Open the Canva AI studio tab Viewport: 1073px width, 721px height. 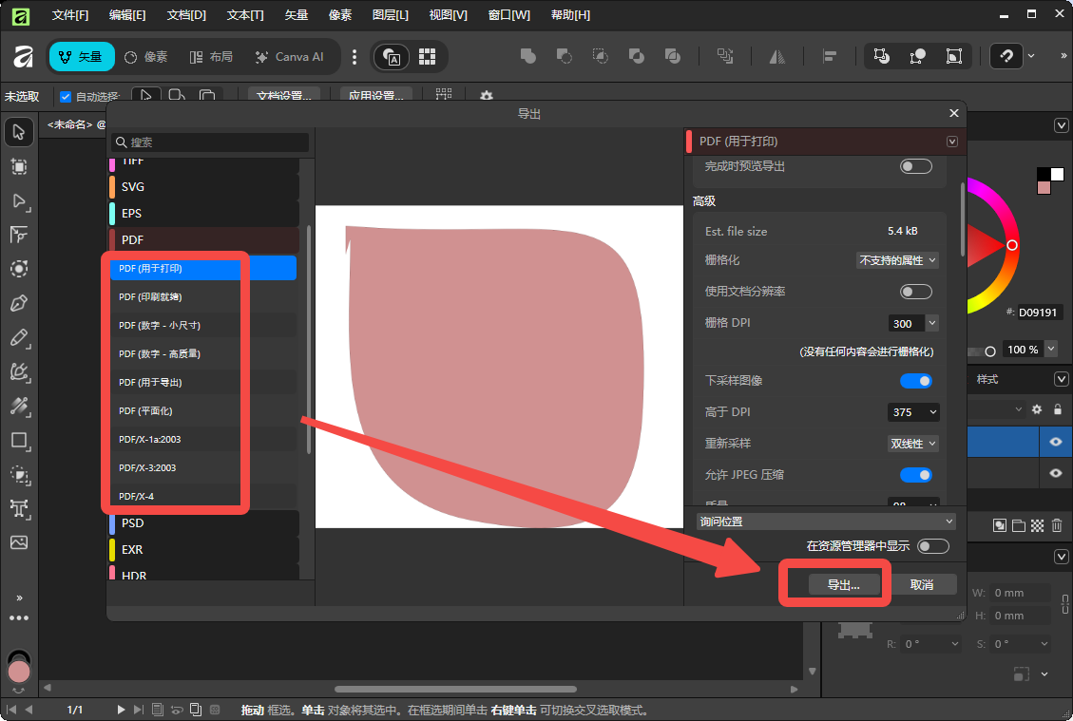(x=289, y=57)
